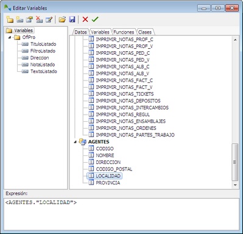243x234 pixels.
Task: Select the IMPRIMIR_NOTAS_DEPOSITOS field
Action: tap(128, 101)
